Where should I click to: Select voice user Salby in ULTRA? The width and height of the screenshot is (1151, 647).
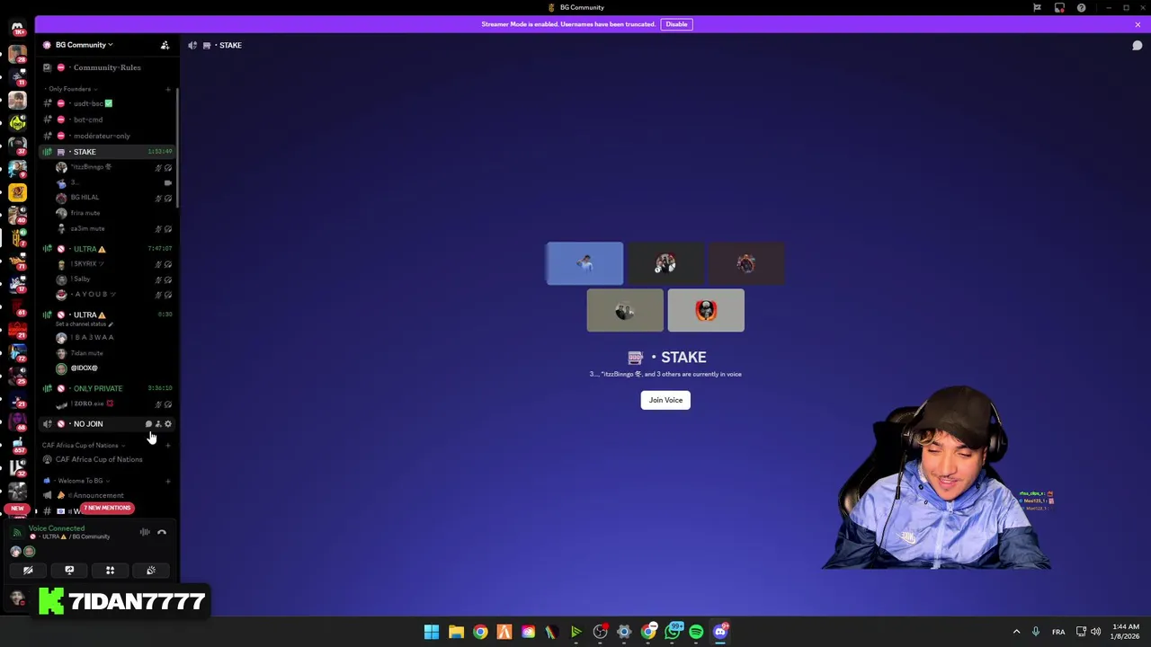(x=81, y=279)
